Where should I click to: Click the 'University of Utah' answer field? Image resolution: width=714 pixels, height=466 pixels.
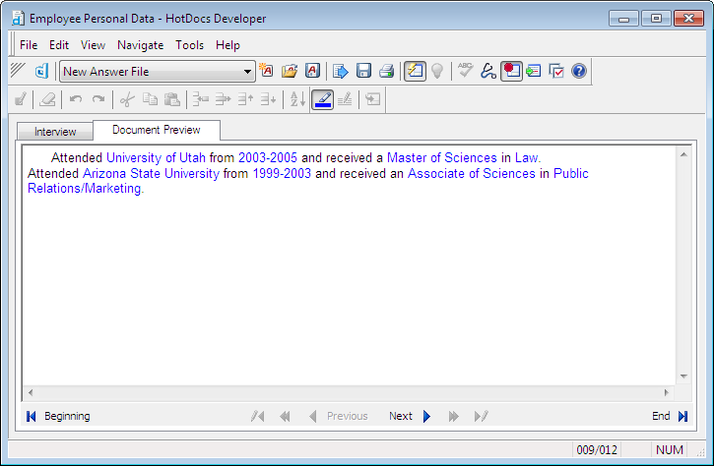coord(156,157)
